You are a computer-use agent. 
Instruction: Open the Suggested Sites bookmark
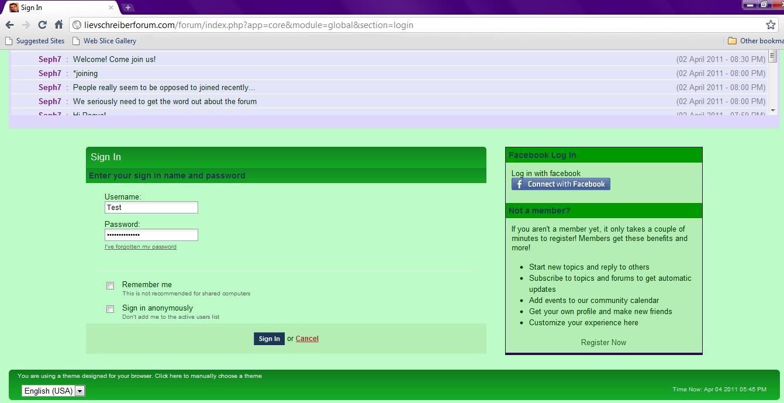click(x=35, y=41)
